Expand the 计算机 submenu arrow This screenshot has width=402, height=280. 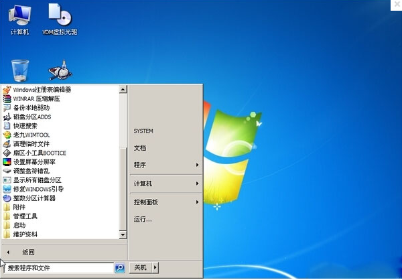[x=197, y=184]
